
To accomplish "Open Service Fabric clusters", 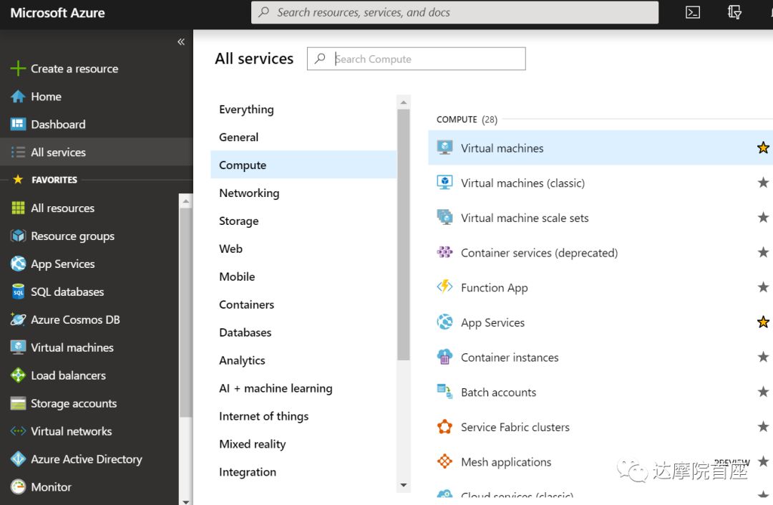I will tap(515, 427).
